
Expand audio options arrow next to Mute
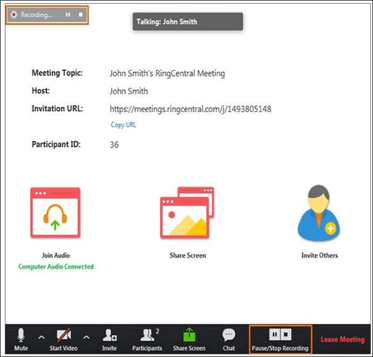[x=40, y=337]
